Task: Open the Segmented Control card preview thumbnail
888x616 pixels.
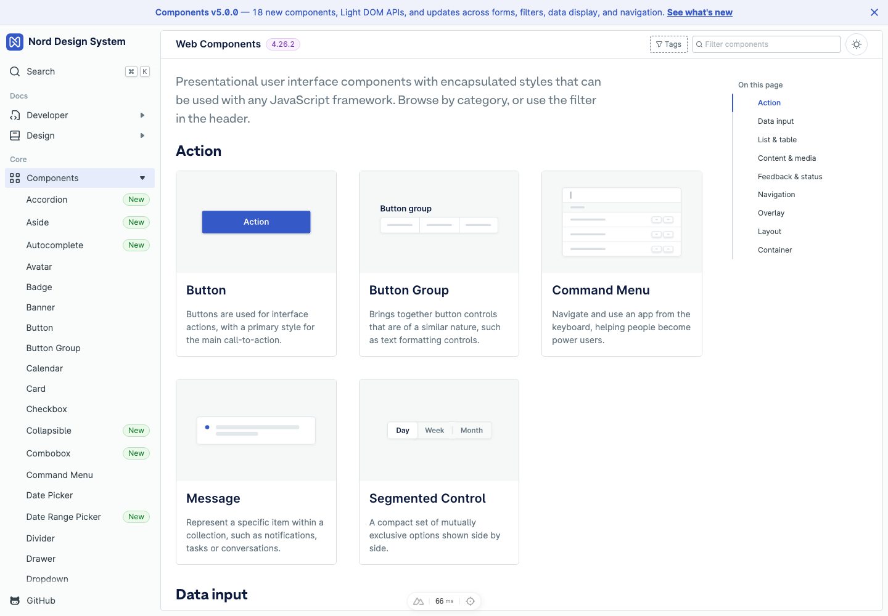Action: tap(439, 430)
